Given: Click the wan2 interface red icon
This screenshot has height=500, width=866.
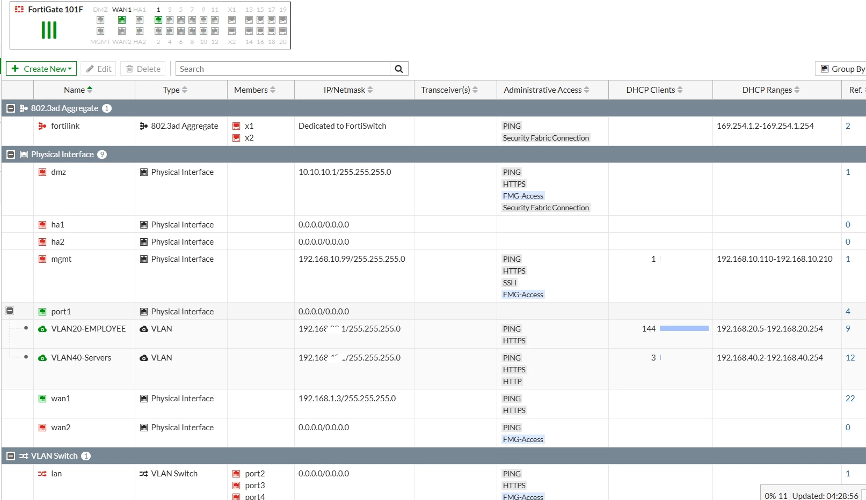Looking at the screenshot, I should [x=42, y=428].
